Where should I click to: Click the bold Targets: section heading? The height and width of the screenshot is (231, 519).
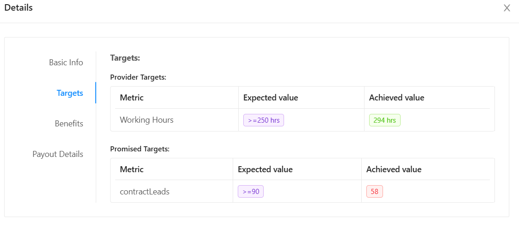point(125,58)
